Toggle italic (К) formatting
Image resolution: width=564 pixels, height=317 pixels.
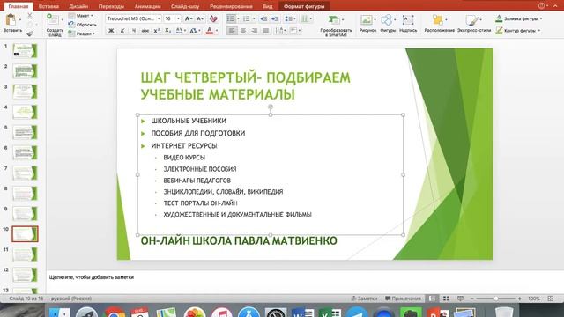[x=122, y=31]
